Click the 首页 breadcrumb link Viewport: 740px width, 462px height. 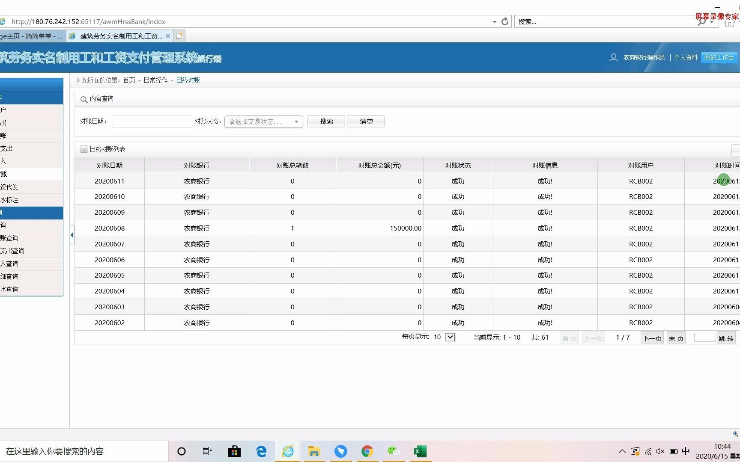(129, 80)
